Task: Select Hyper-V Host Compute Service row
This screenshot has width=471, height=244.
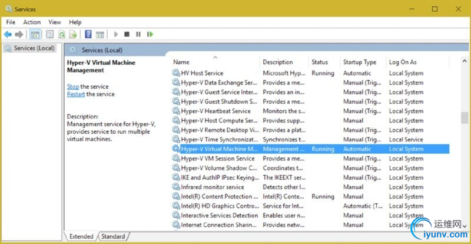Action: click(311, 121)
